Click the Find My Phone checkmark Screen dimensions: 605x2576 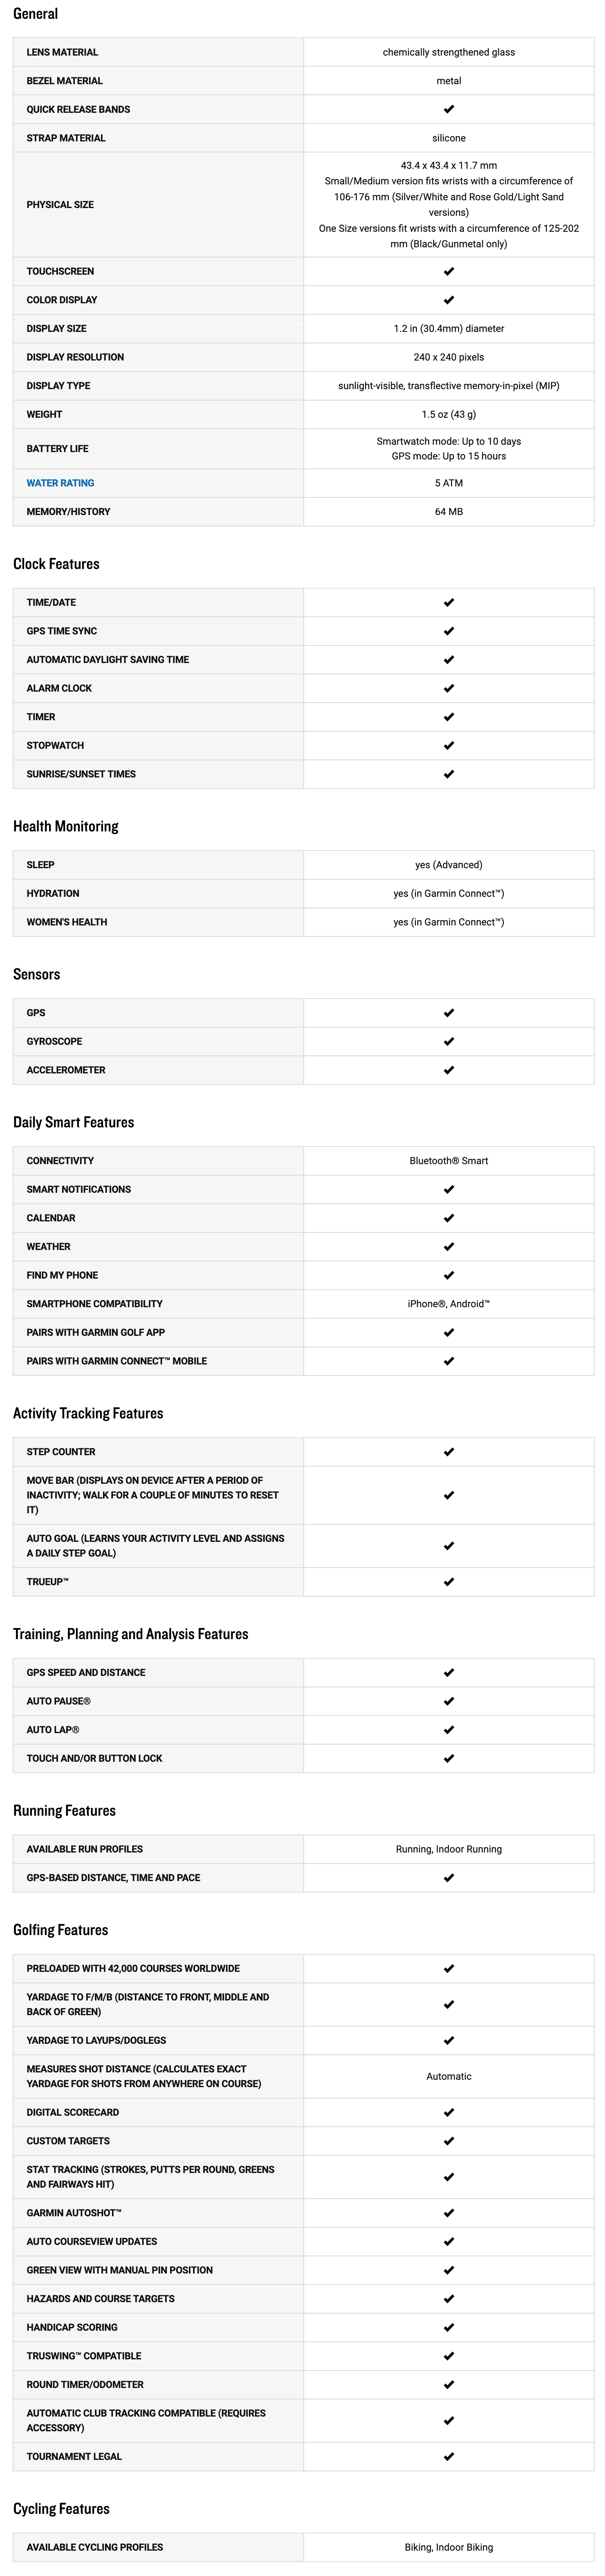(x=449, y=1275)
